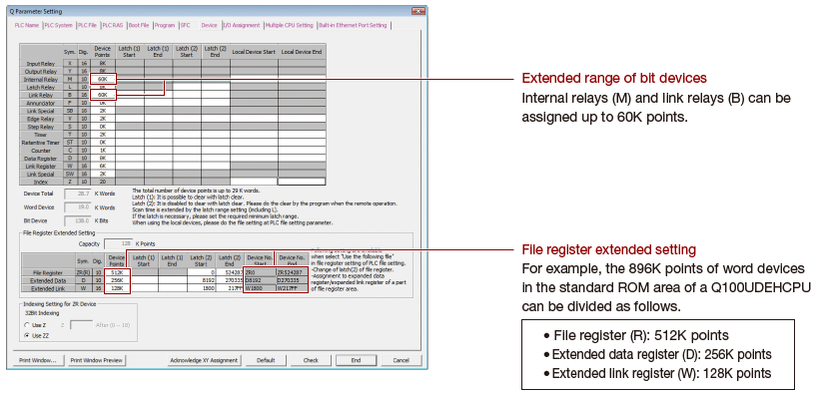
Task: Click the End button
Action: click(356, 360)
